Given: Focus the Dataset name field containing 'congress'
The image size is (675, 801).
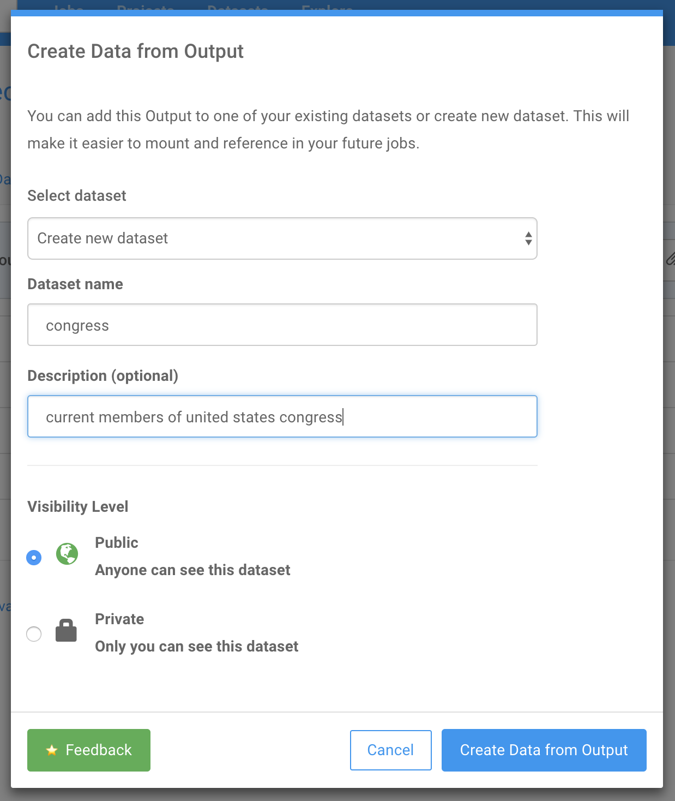Looking at the screenshot, I should coord(282,325).
